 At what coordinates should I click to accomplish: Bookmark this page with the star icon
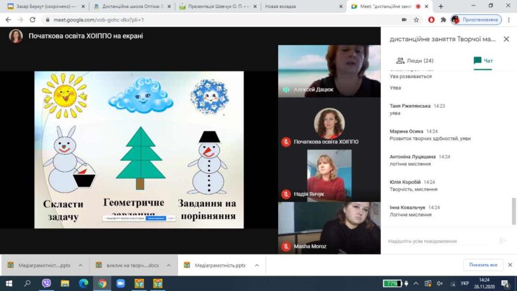point(416,20)
